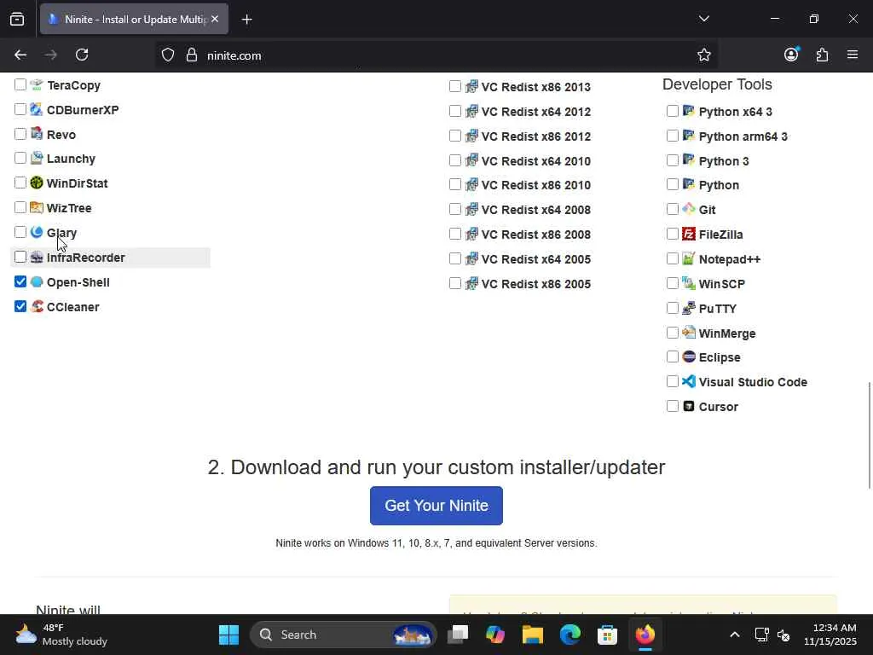
Task: Click the Eclipse sphere icon
Action: 689,356
